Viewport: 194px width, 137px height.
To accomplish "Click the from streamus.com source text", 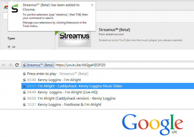I will (x=111, y=34).
